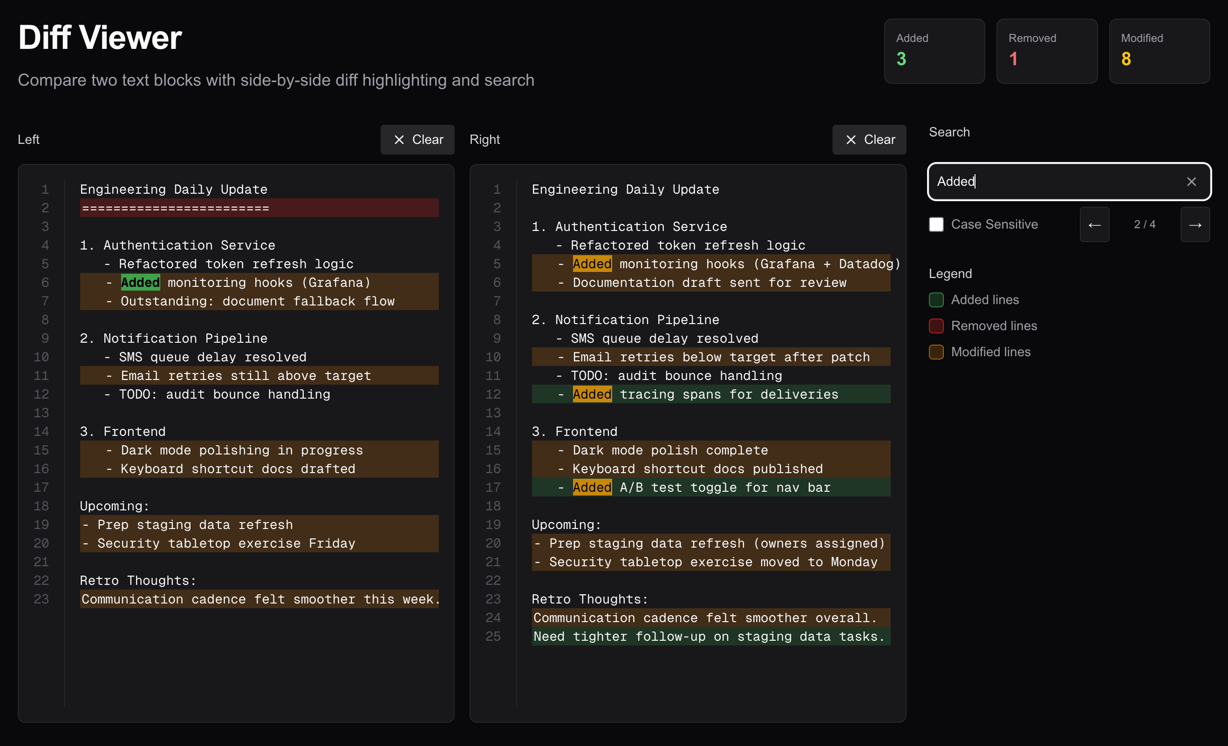Select the red Removed lines legend swatch
Viewport: 1228px width, 746px height.
[x=936, y=326]
